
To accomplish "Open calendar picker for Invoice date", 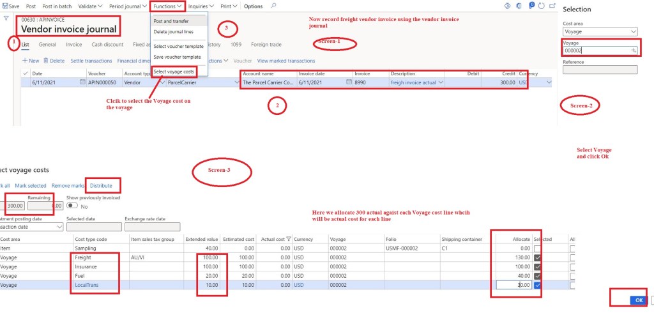I will tap(349, 82).
